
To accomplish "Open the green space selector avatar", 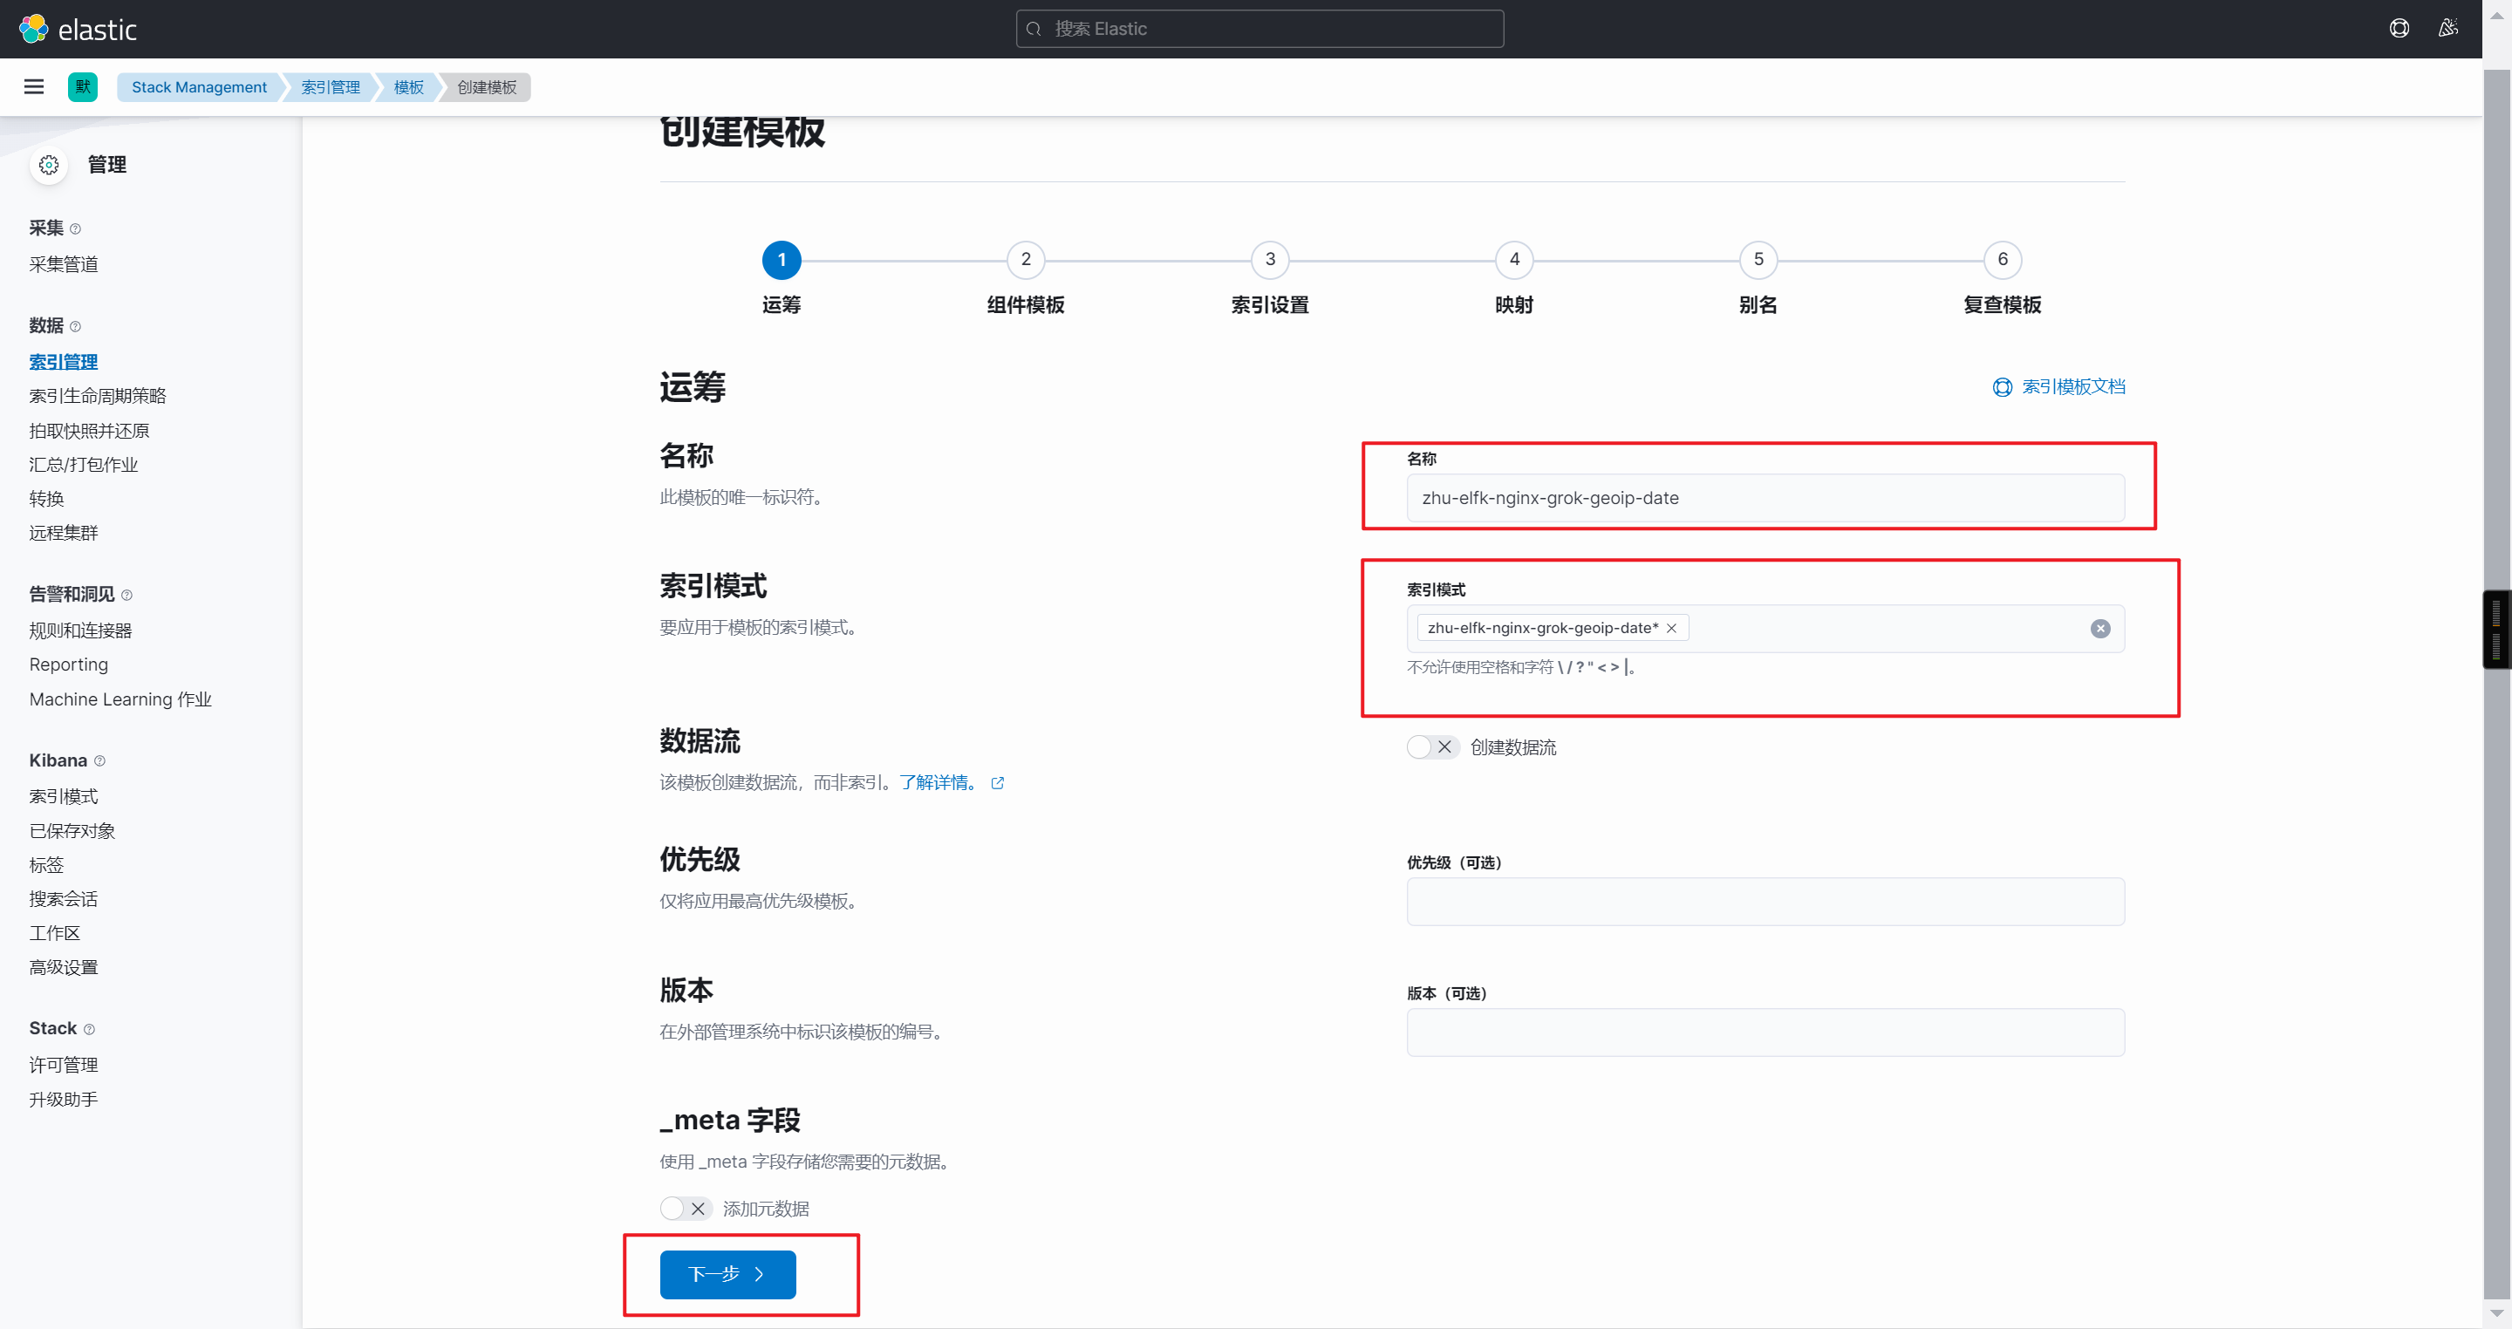I will point(83,87).
